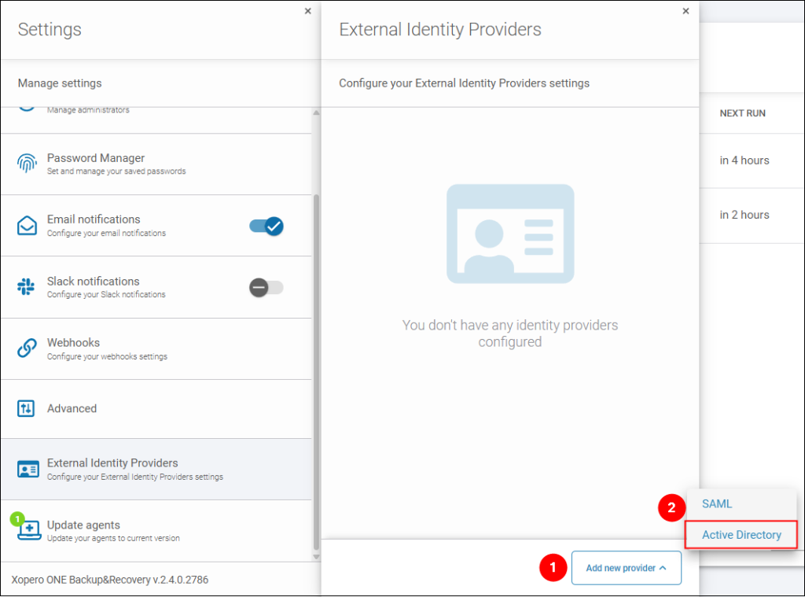Click the settings list scrollbar up arrow
This screenshot has height=597, width=805.
[x=316, y=112]
